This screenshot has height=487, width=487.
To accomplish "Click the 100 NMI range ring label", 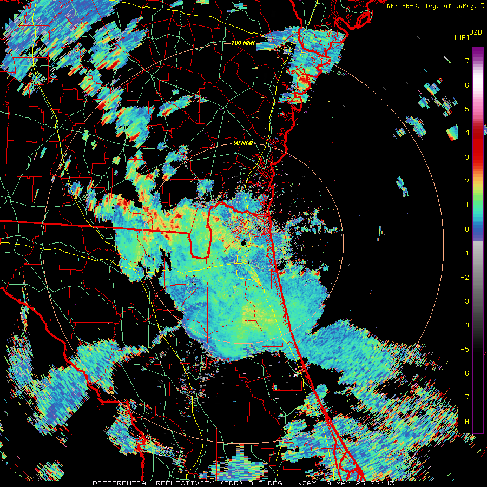I will [x=243, y=43].
